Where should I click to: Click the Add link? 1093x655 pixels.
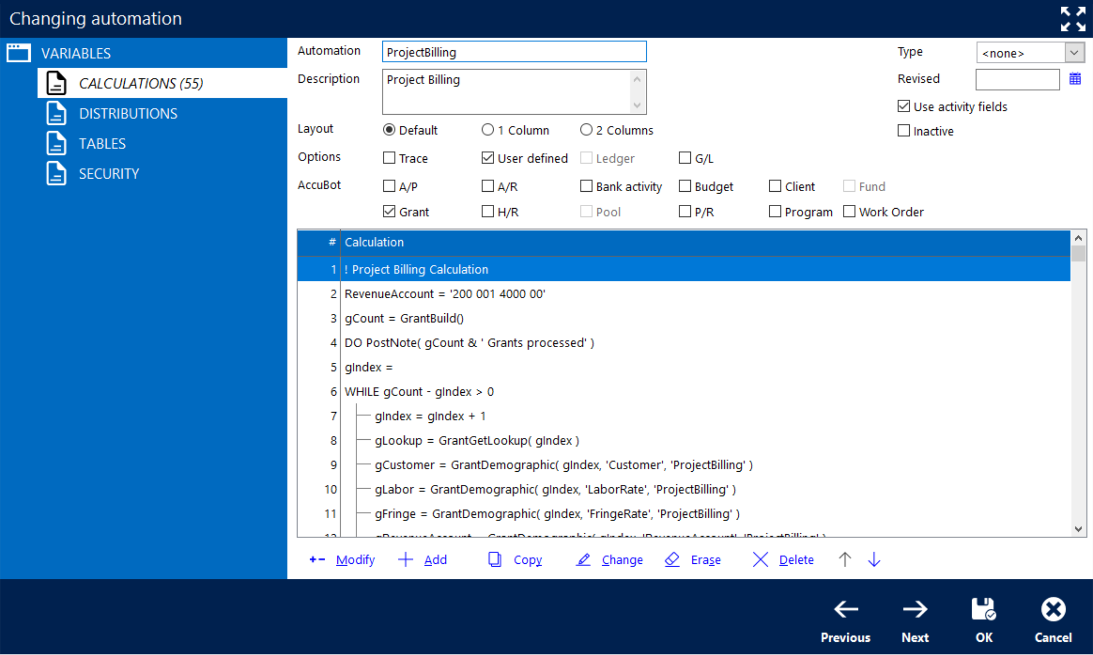click(435, 560)
